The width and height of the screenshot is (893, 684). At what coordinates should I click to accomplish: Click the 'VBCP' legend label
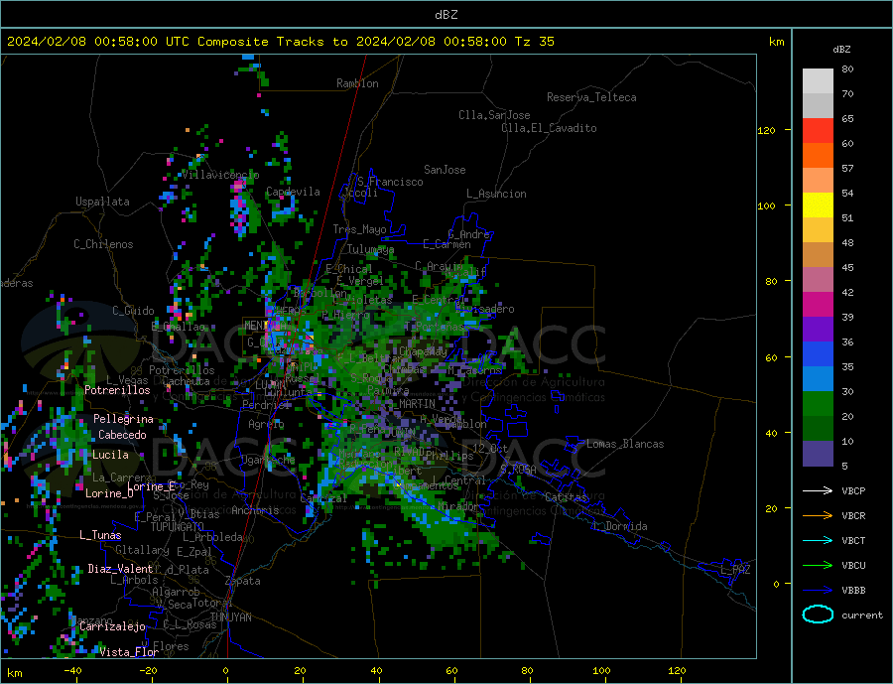[853, 490]
